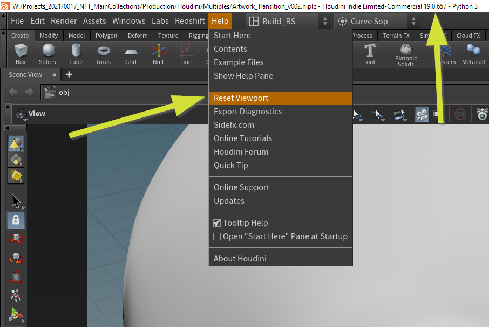
Task: Open Sidefx.com from Help menu
Action: pos(281,125)
